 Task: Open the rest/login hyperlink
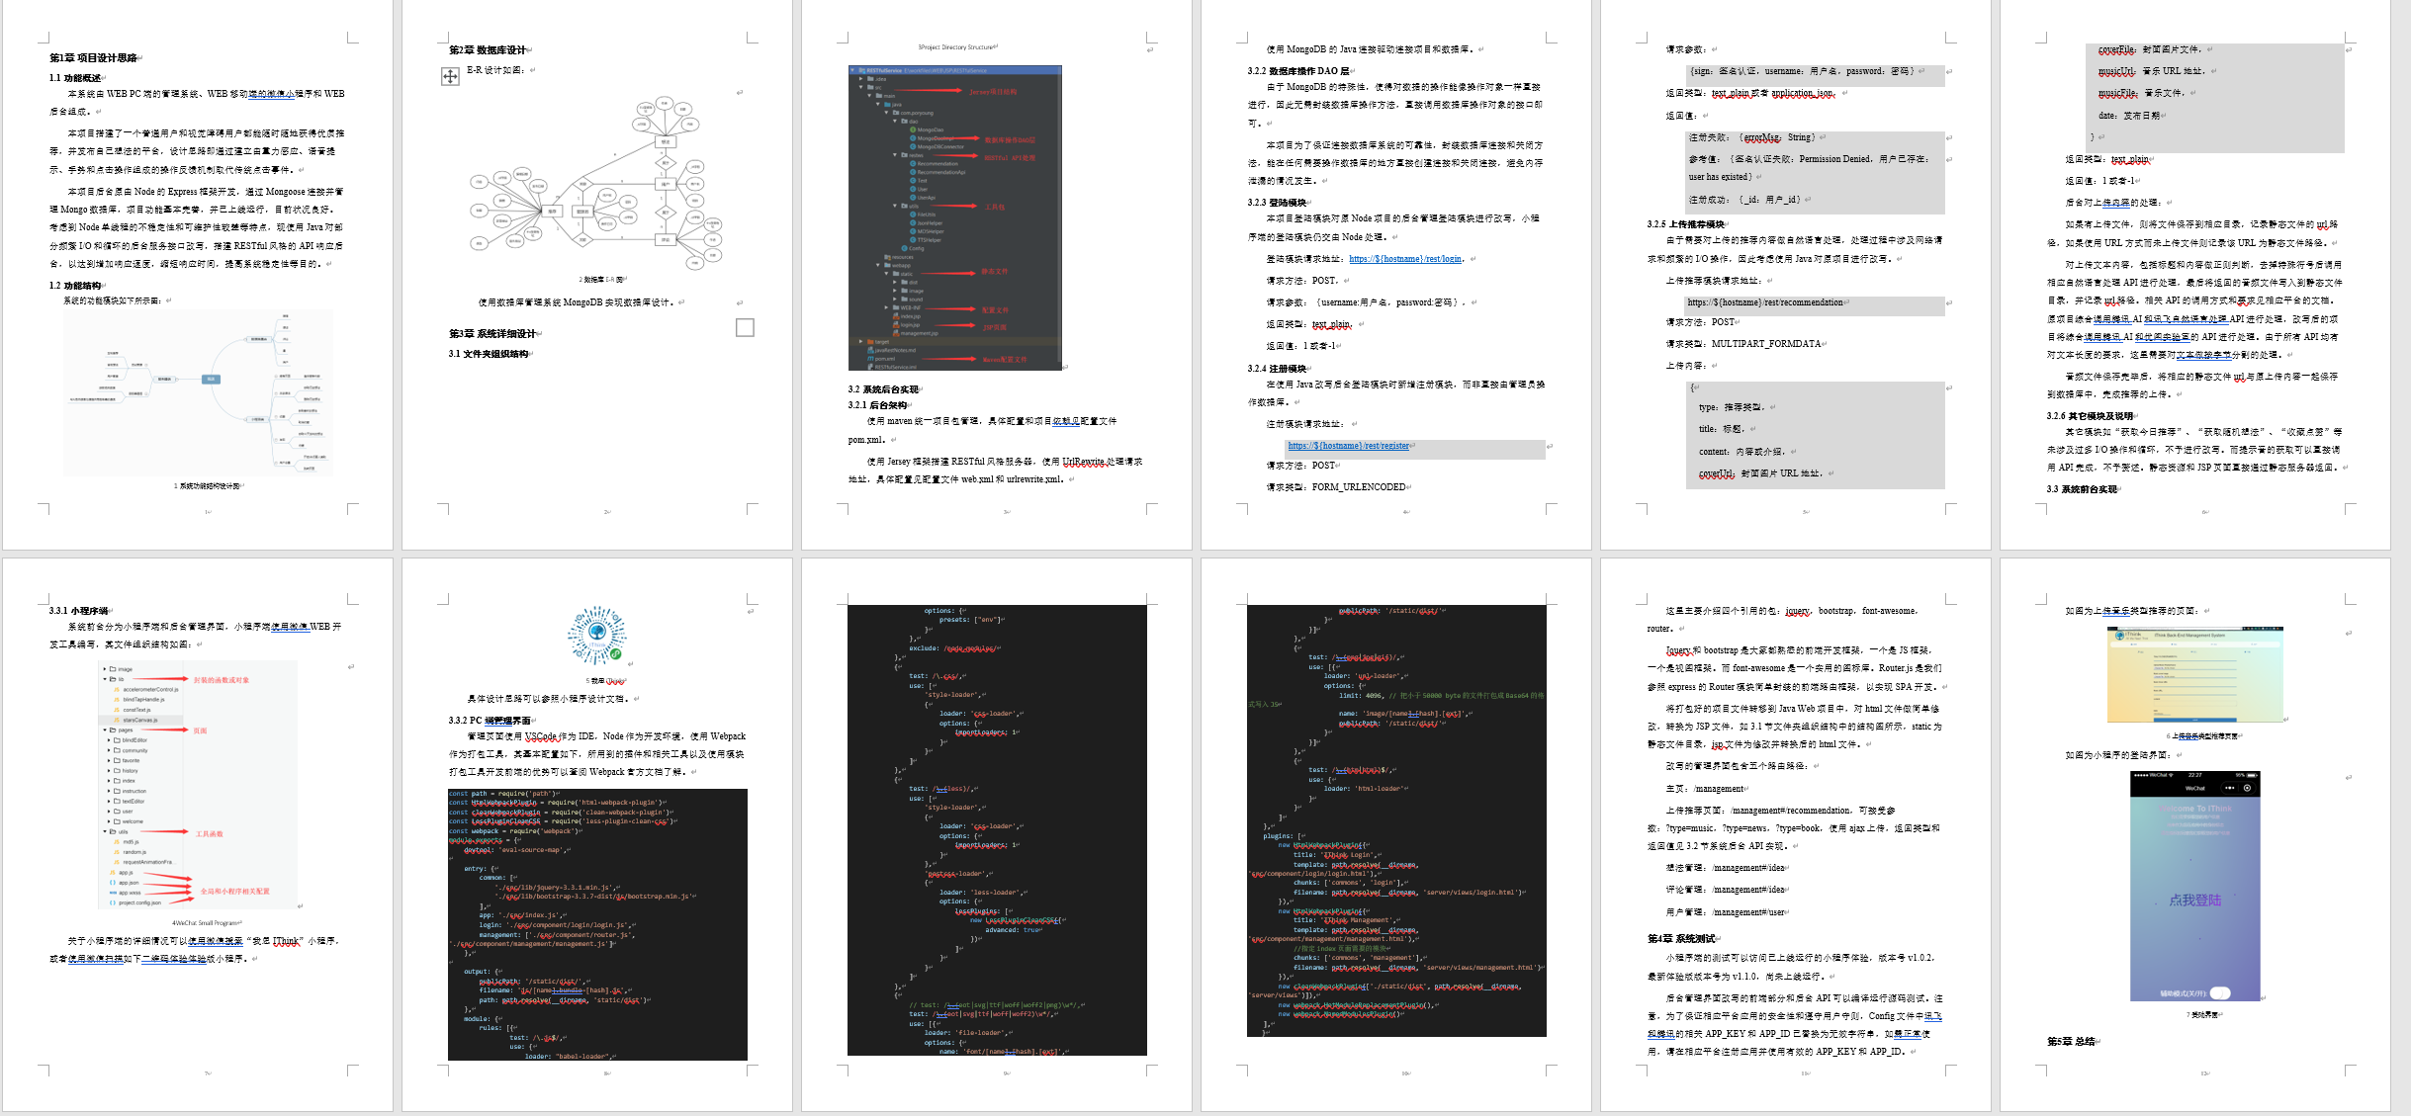[x=1405, y=259]
